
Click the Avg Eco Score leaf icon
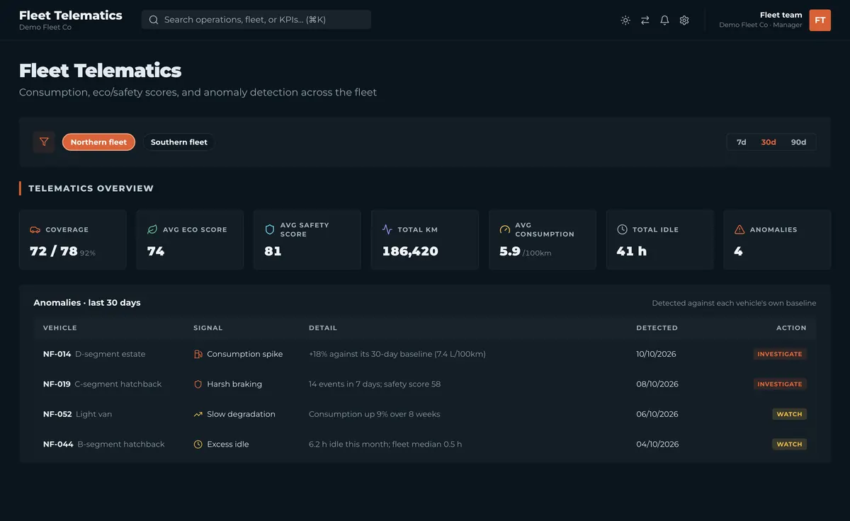152,229
